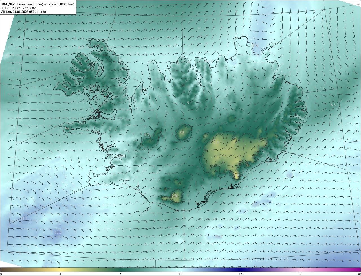361x276 pixels.
Task: Click the map title "UWC/IG: Úrkomumætti (mm) og vindur í 100m hæð"
Action: (x=38, y=4)
